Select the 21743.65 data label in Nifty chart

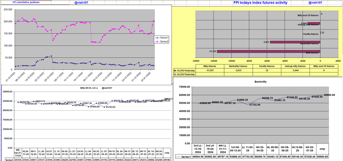click(110, 107)
